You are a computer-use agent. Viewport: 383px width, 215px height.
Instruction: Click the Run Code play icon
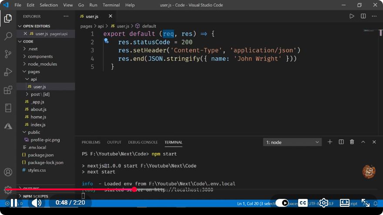pyautogui.click(x=352, y=17)
